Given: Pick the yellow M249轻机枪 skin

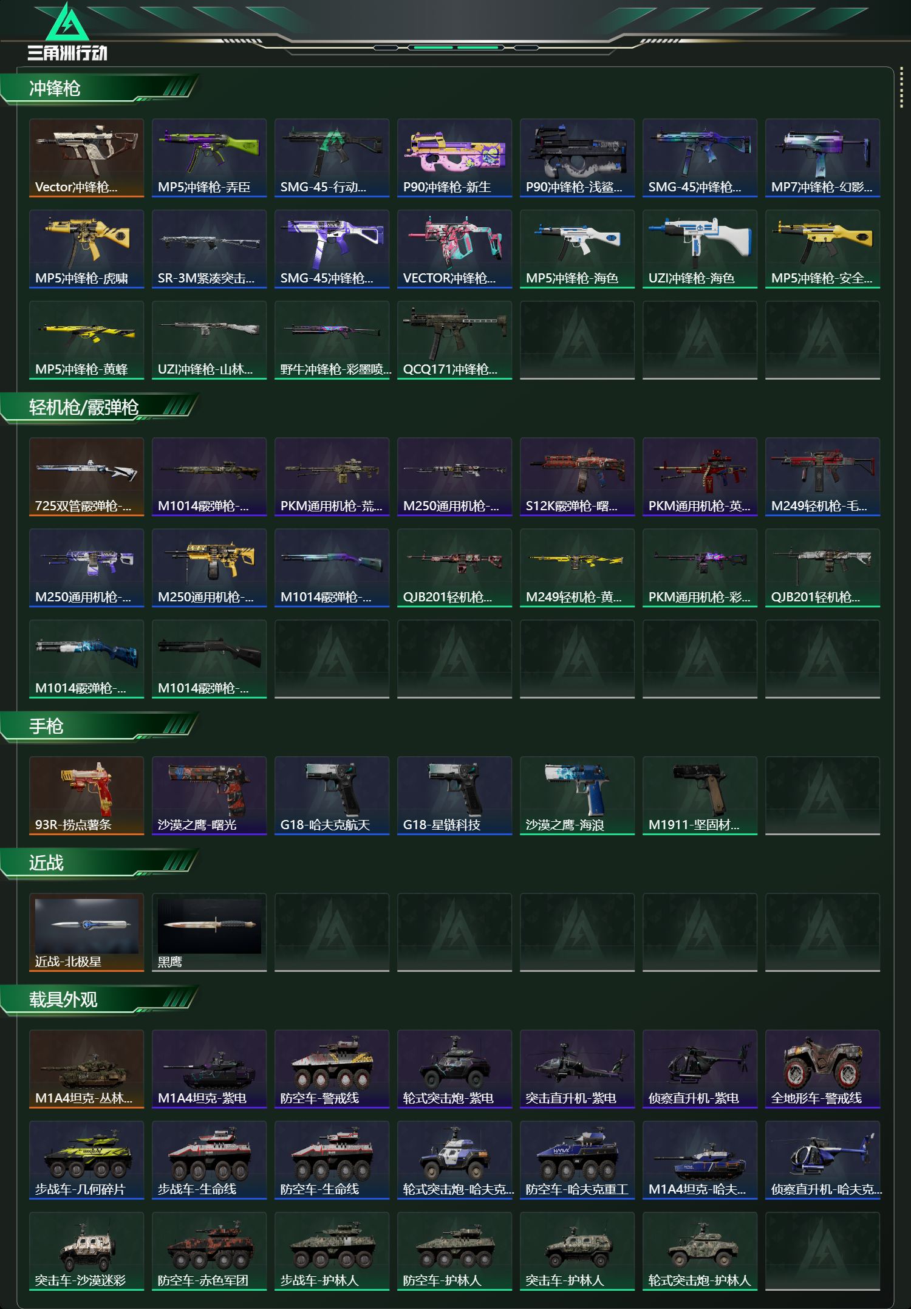Looking at the screenshot, I should tap(577, 568).
